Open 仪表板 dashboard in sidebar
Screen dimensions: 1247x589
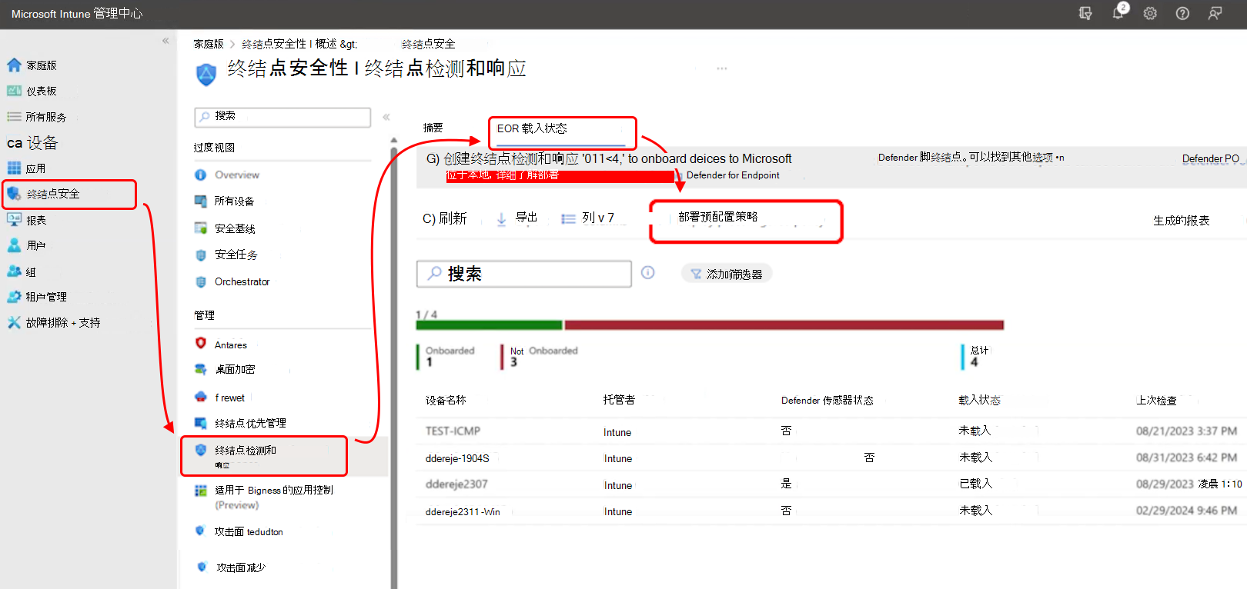coord(32,91)
